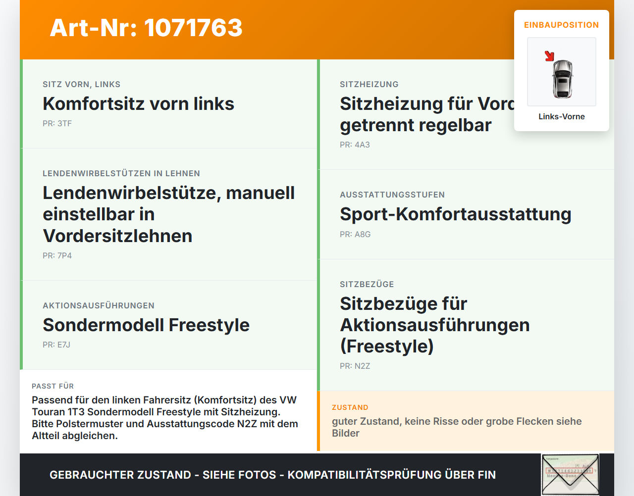Click the 'Sport-Komfortausstattung' title
This screenshot has height=496, width=634.
click(x=456, y=214)
